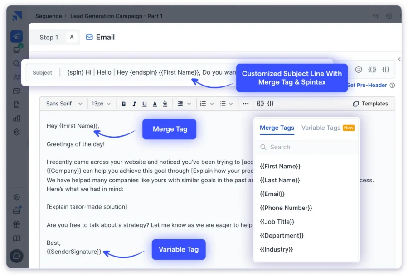This screenshot has width=408, height=276.
Task: Toggle underline formatting
Action: click(145, 104)
